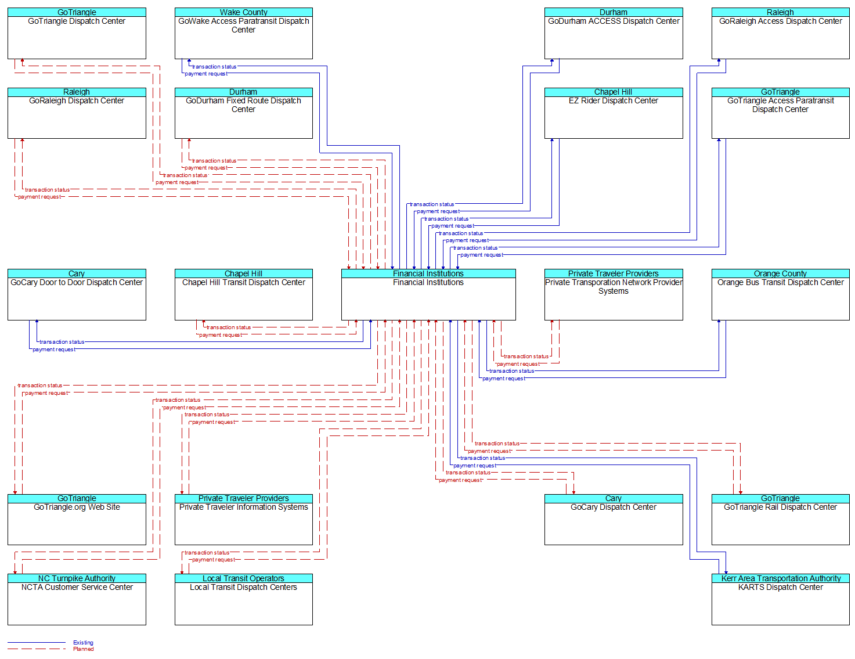The image size is (855, 659).
Task: Select the Private Transporation Network Provider Systems box
Action: pyautogui.click(x=614, y=294)
